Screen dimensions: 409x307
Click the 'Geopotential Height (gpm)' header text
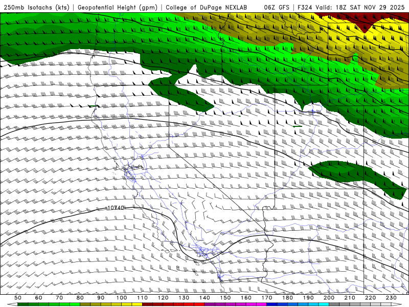118,7
